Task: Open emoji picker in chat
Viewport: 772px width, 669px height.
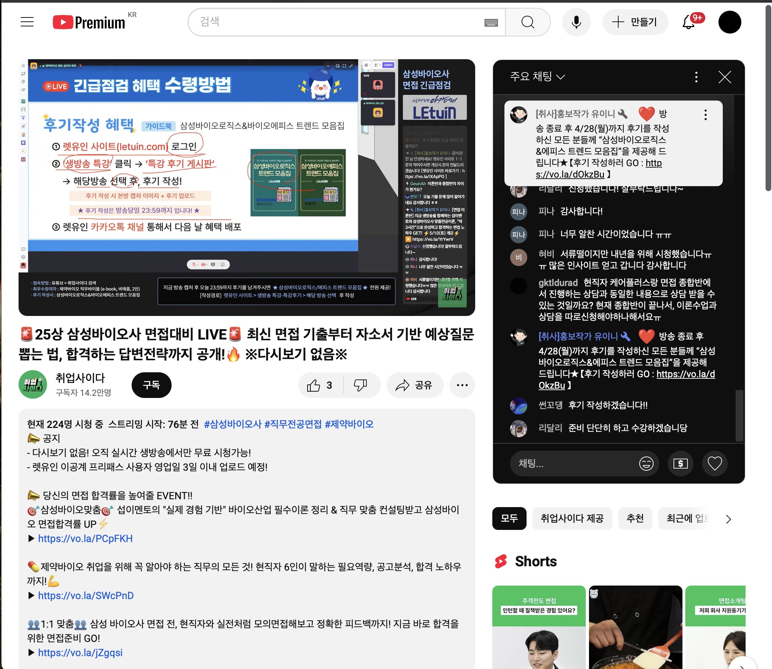Action: pos(646,464)
